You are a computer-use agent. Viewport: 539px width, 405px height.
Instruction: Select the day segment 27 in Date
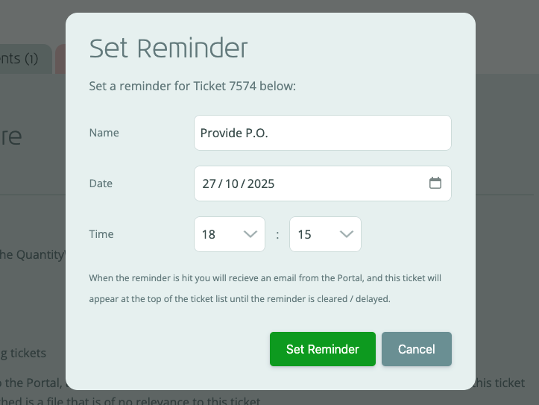click(x=208, y=183)
